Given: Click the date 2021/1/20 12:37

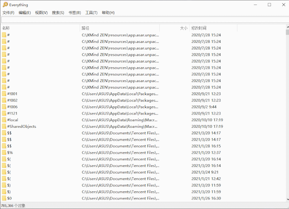Looking at the screenshot, I should [x=206, y=153].
